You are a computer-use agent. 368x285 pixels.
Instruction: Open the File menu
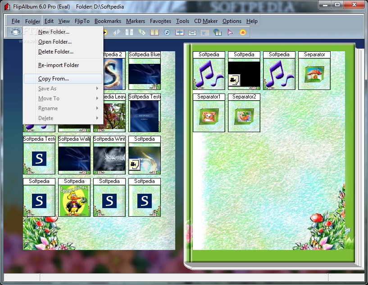point(16,21)
